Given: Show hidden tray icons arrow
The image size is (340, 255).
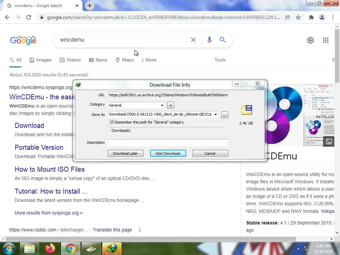Looking at the screenshot, I should coord(298,249).
